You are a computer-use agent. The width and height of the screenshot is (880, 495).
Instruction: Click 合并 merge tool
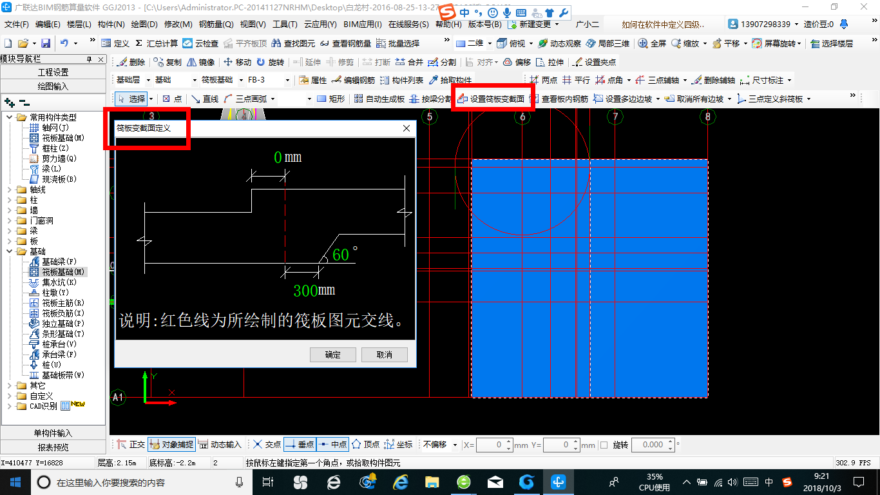click(x=409, y=62)
